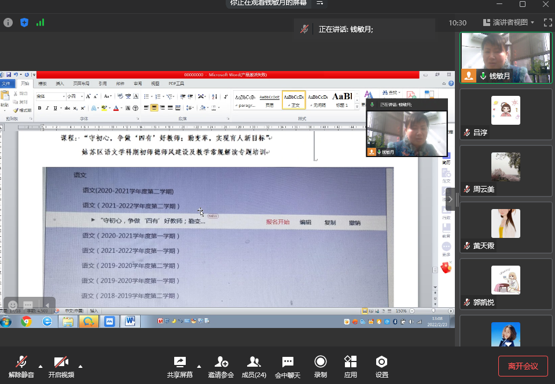The image size is (555, 384).
Task: Click Word 审阅 ribbon tab
Action: coord(138,84)
